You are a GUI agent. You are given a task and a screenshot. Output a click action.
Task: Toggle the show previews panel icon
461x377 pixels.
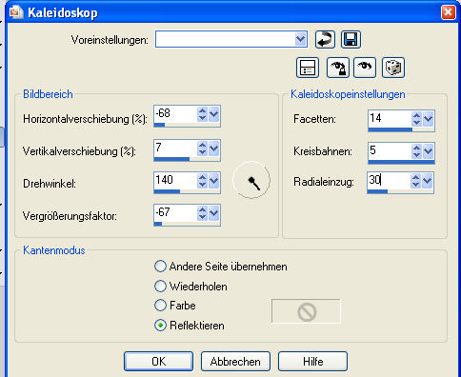pyautogui.click(x=308, y=68)
